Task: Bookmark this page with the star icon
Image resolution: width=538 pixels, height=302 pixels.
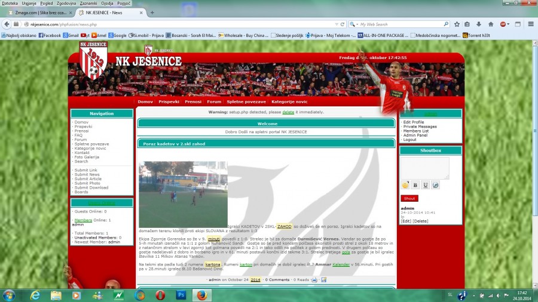Action: pyautogui.click(x=457, y=24)
